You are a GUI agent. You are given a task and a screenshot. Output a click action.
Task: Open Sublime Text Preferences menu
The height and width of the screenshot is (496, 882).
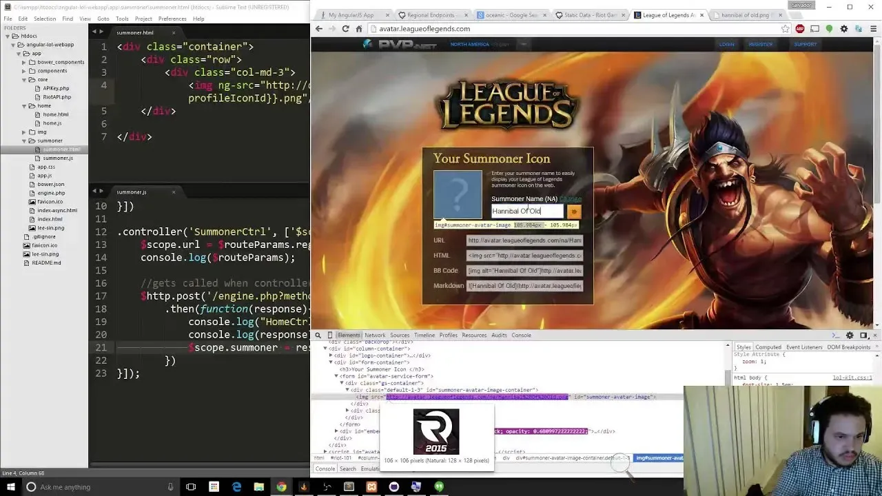coord(172,19)
